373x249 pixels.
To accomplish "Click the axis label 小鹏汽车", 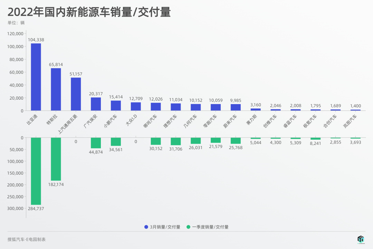I will pos(111,121).
